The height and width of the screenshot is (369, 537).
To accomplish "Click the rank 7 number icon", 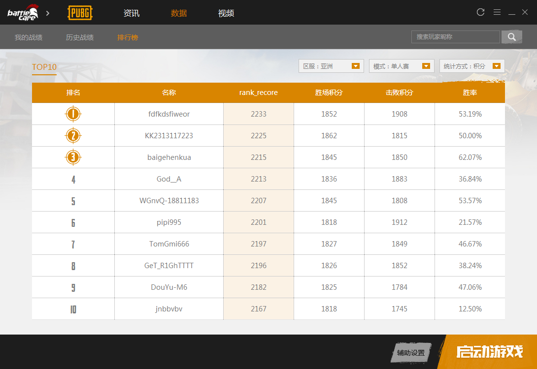I will coord(73,244).
